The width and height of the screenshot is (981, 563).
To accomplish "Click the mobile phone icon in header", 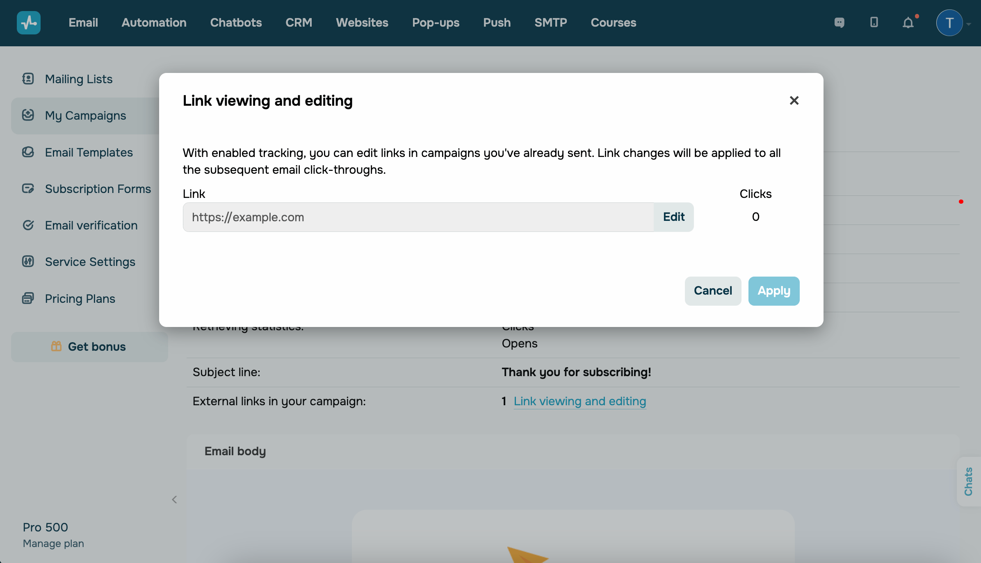I will click(x=874, y=22).
